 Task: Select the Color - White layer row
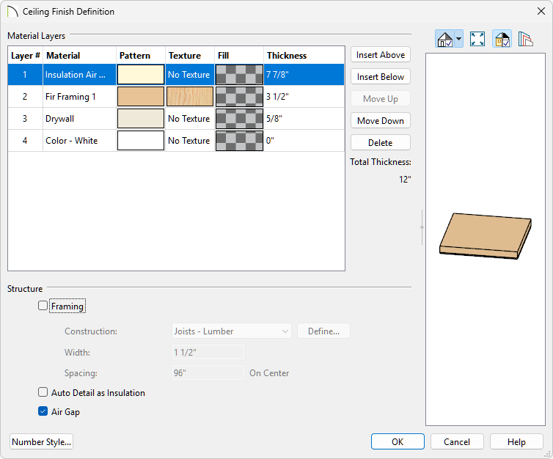point(79,141)
